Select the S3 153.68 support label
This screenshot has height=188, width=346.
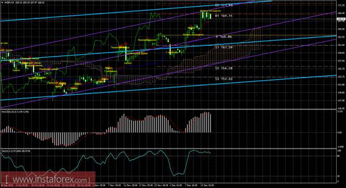coord(224,79)
